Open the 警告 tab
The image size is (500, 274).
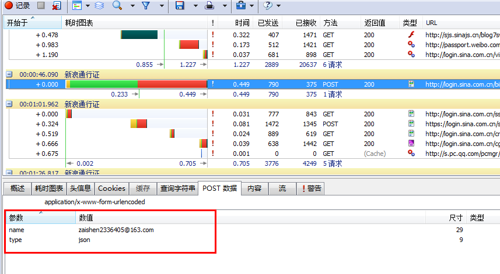click(x=311, y=188)
